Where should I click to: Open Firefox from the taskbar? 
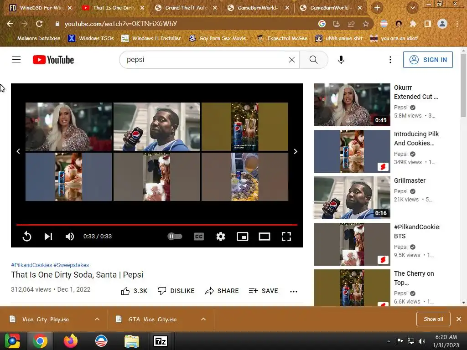[71, 341]
